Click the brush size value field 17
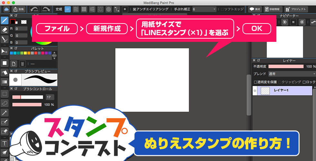The width and height of the screenshot is (316, 161). click(x=50, y=97)
